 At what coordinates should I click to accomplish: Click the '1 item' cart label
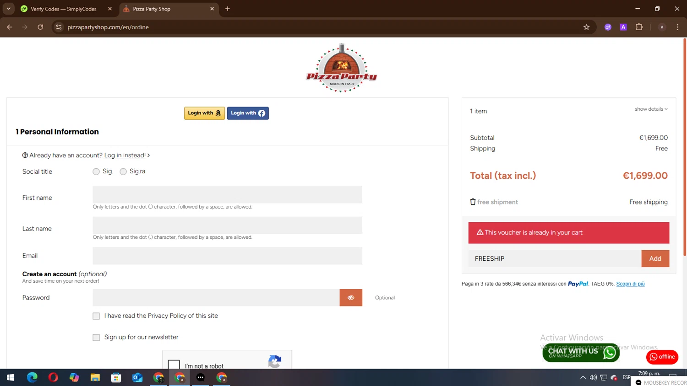point(479,111)
